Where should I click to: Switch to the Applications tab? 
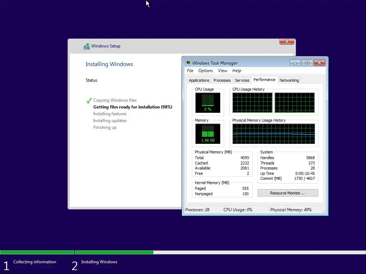pos(199,80)
